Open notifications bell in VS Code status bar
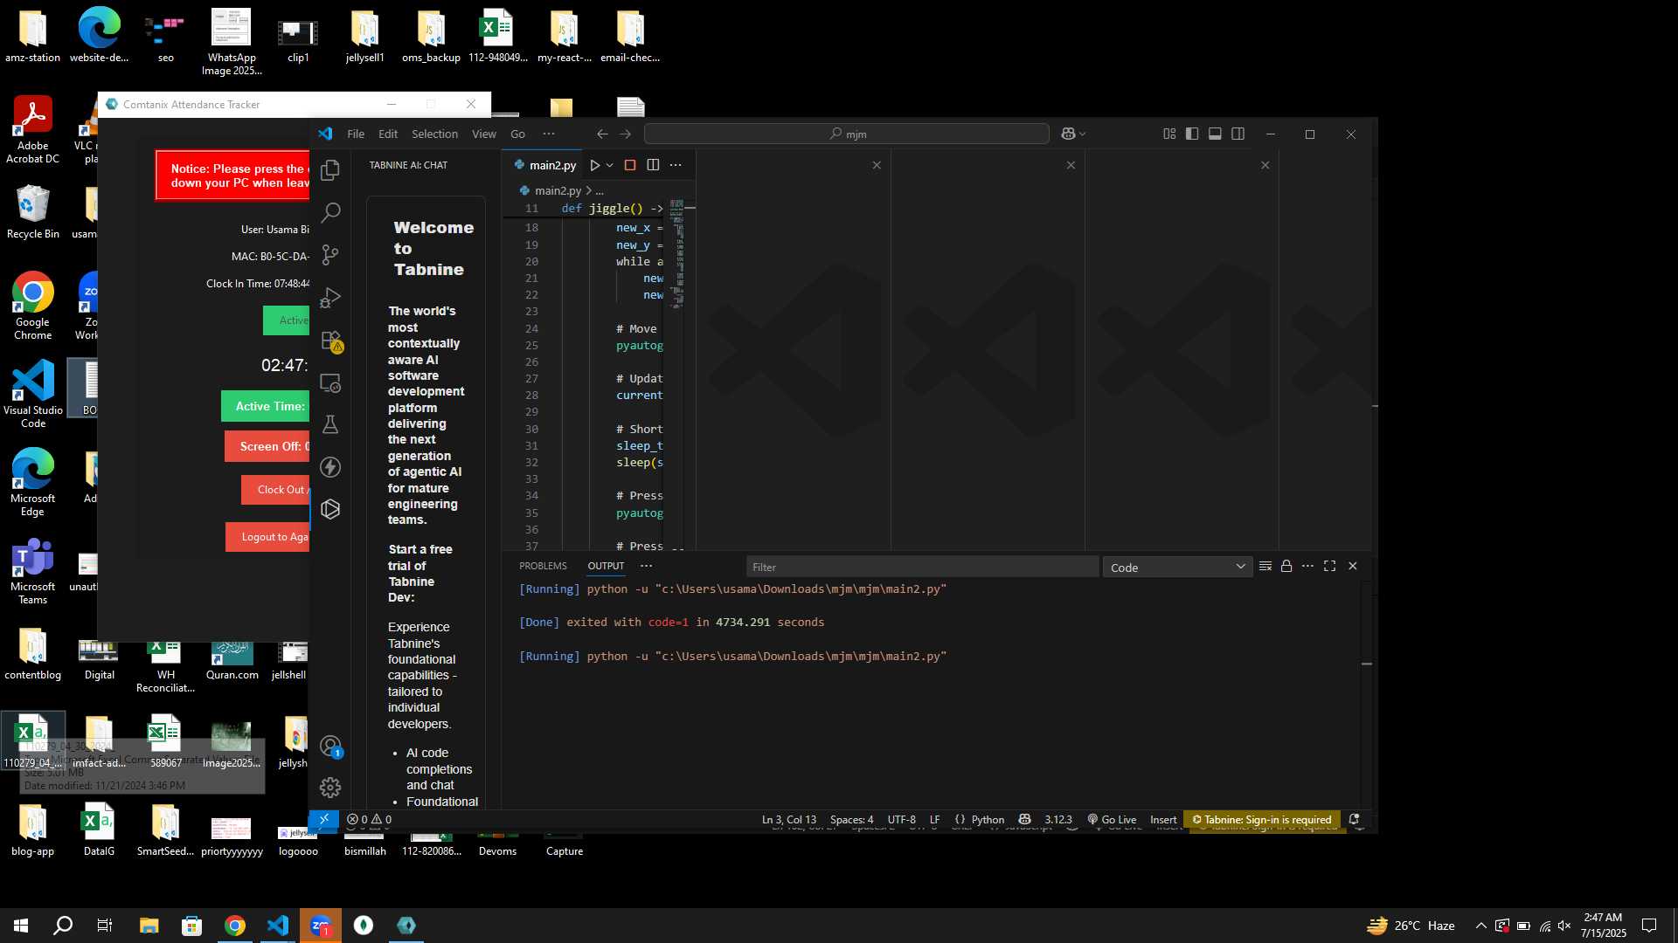This screenshot has width=1678, height=943. (x=1354, y=819)
